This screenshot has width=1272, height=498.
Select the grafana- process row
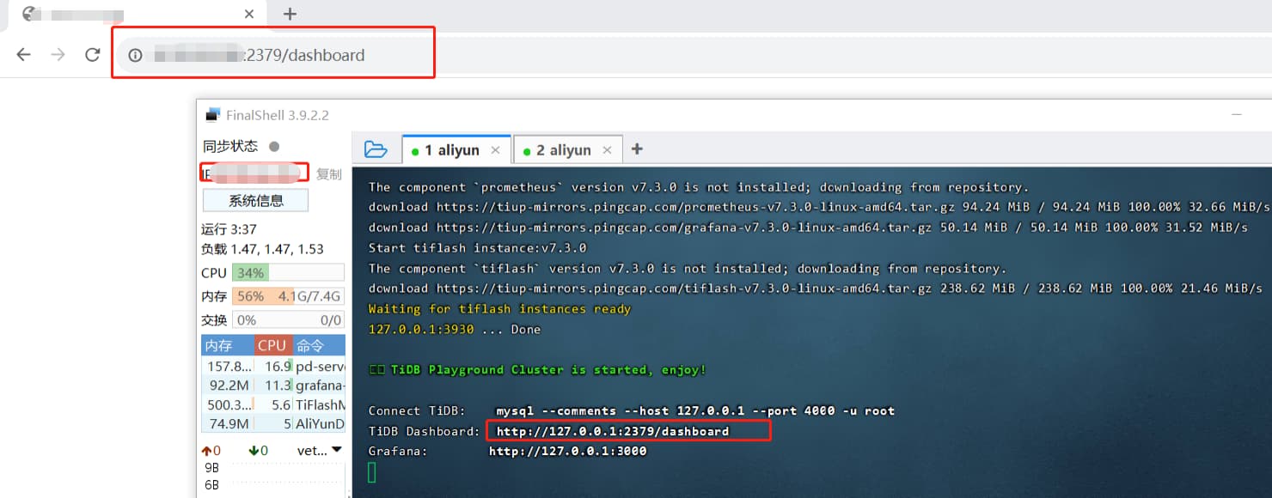[273, 385]
